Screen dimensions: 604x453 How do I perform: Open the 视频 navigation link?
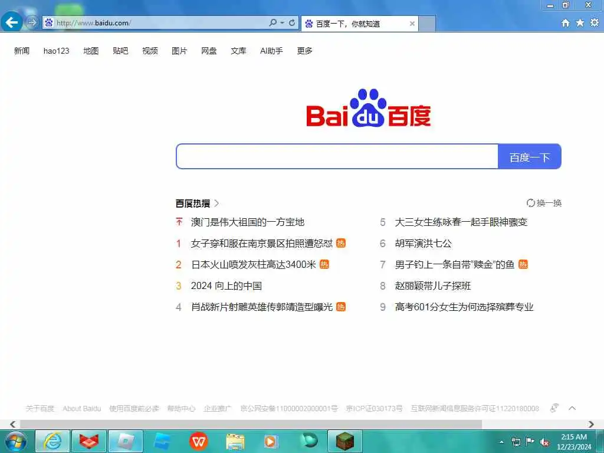click(150, 51)
